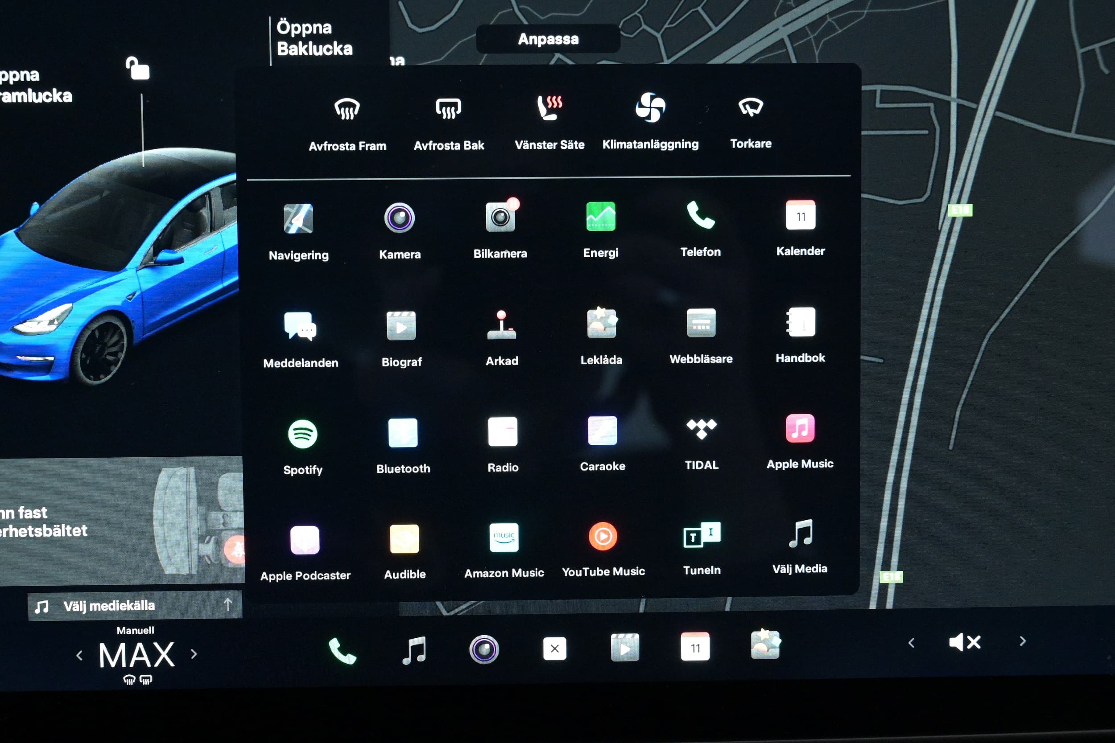Unmute the volume speaker icon
Screen dimensions: 1115x743
click(965, 643)
